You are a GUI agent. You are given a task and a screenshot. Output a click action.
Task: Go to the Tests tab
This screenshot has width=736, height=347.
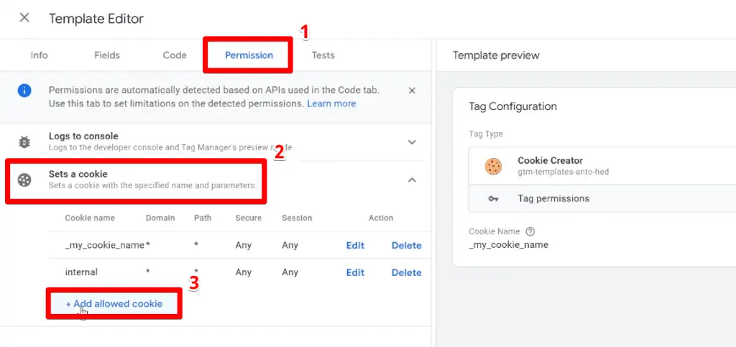click(x=323, y=55)
